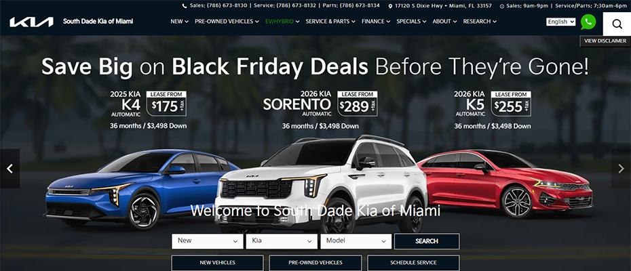Image resolution: width=631 pixels, height=271 pixels.
Task: Expand the Model dropdown
Action: 356,241
